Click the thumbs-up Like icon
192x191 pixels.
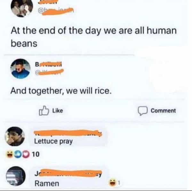(x=43, y=111)
